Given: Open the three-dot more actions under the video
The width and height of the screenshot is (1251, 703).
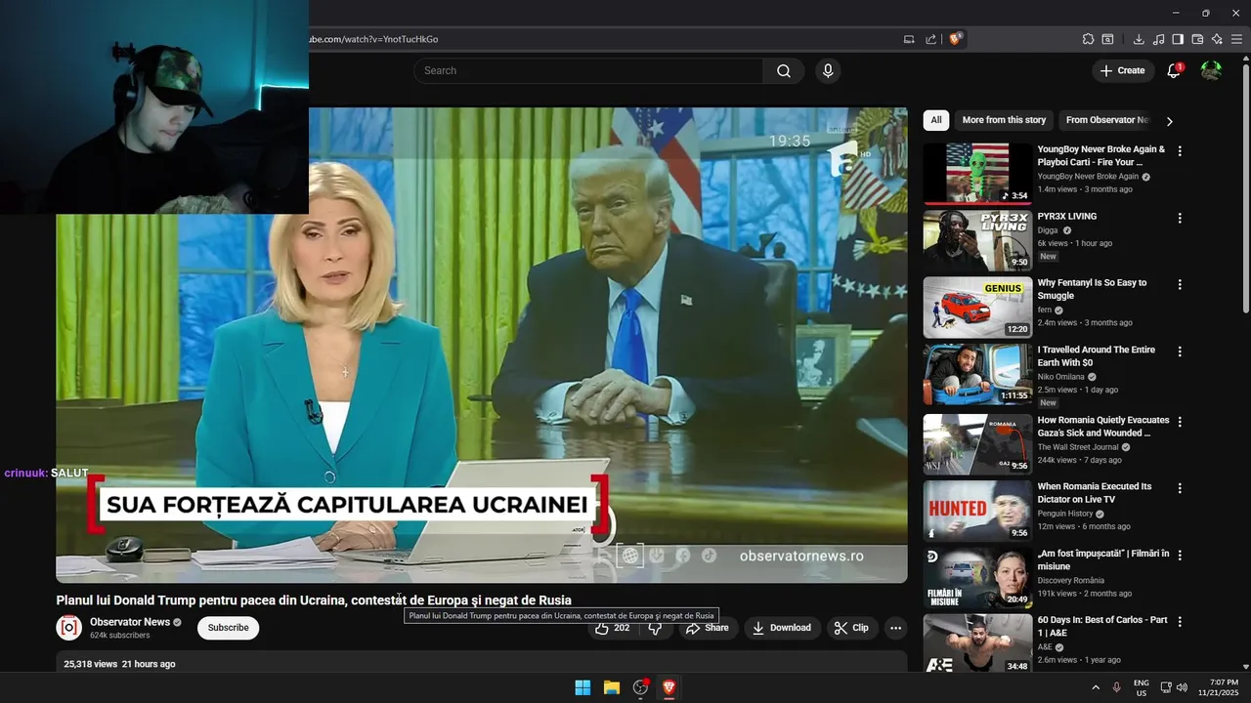Looking at the screenshot, I should click(x=895, y=628).
